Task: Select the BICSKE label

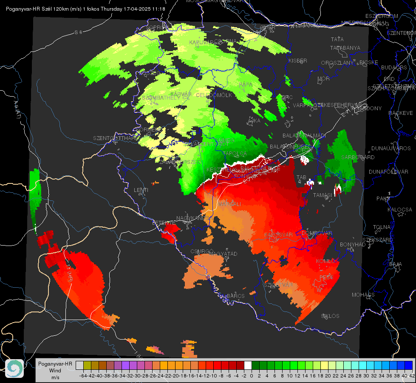Action: click(x=368, y=63)
